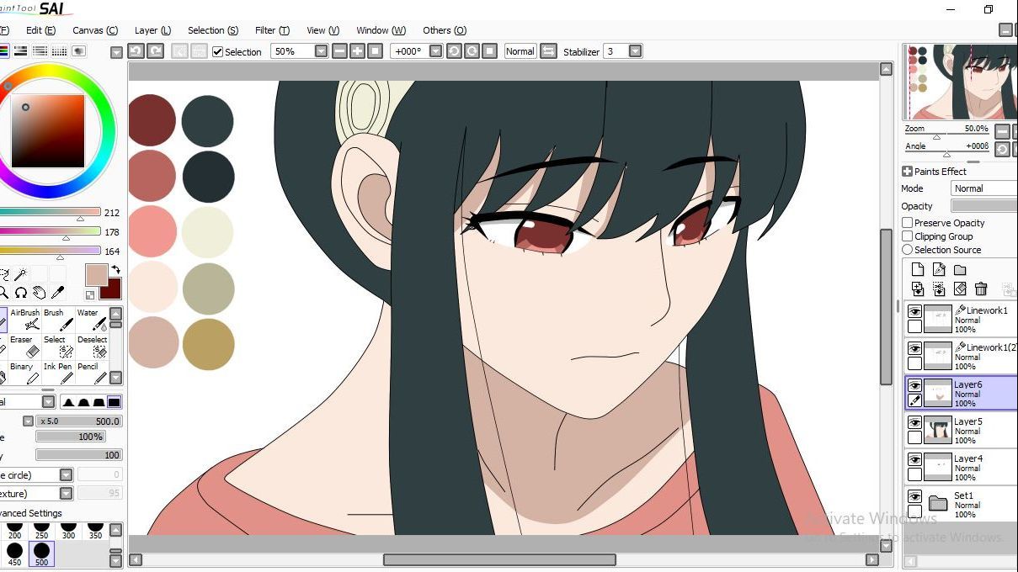Screen dimensions: 1018x572
Task: Click the foreground color swatch
Action: pos(96,275)
